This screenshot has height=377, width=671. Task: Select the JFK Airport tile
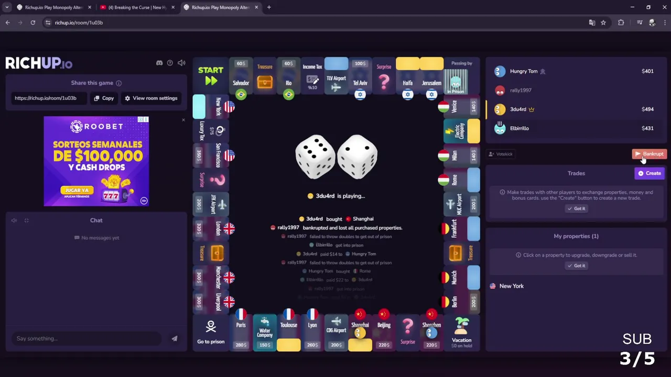[211, 204]
